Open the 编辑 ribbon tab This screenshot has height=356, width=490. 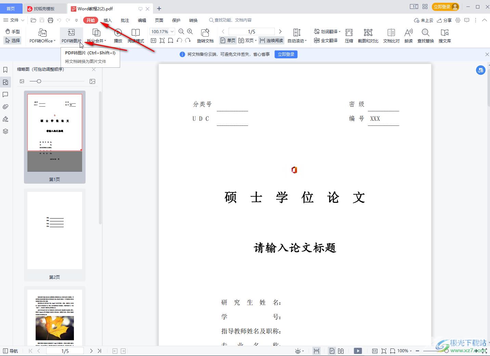[x=142, y=20]
